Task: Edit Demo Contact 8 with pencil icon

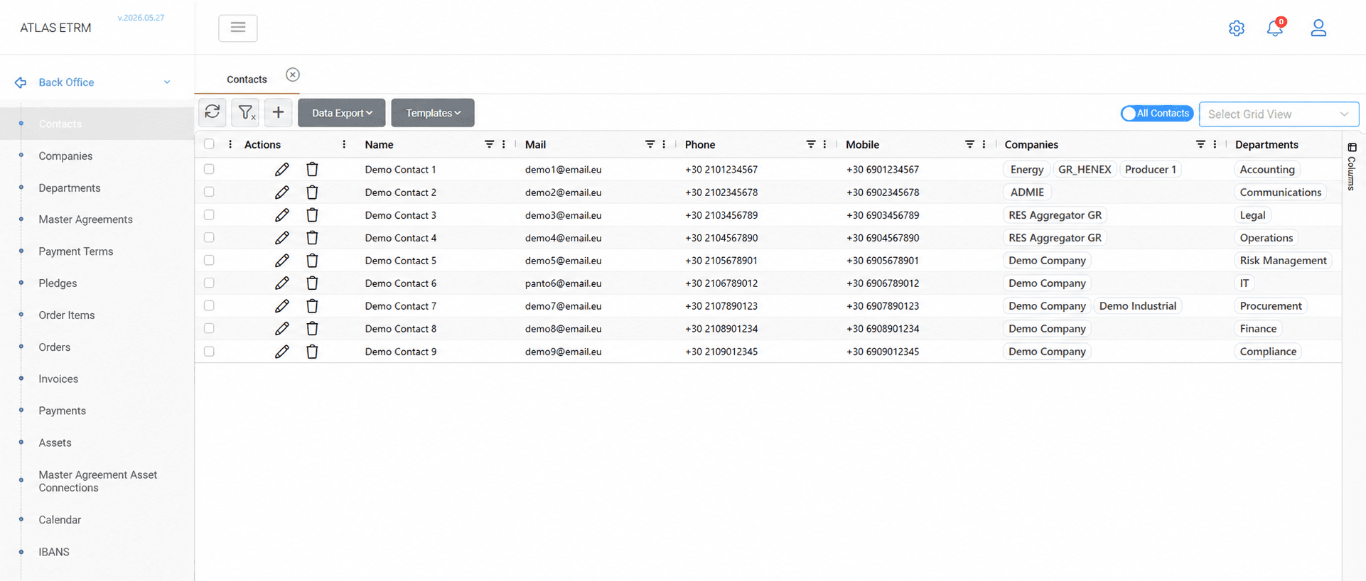Action: (282, 328)
